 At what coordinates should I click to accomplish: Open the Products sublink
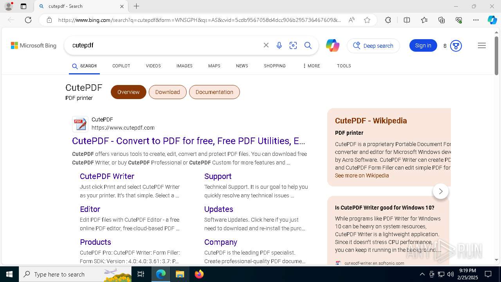pos(96,242)
